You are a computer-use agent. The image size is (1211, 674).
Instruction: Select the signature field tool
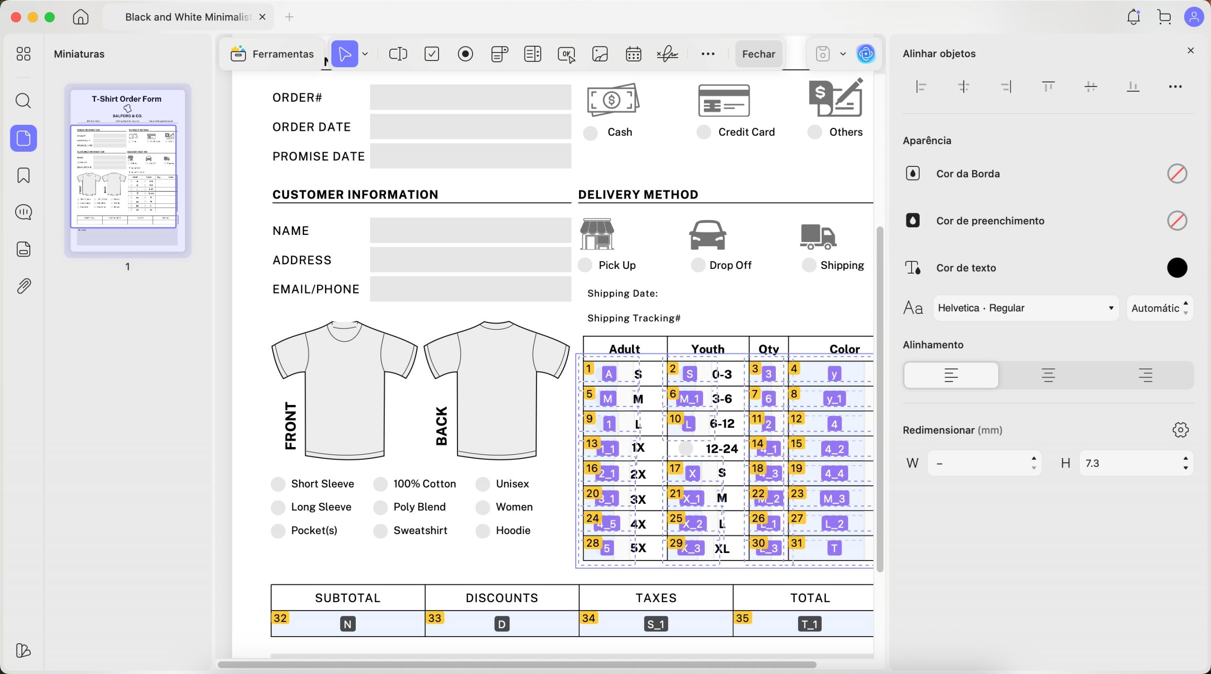point(667,54)
